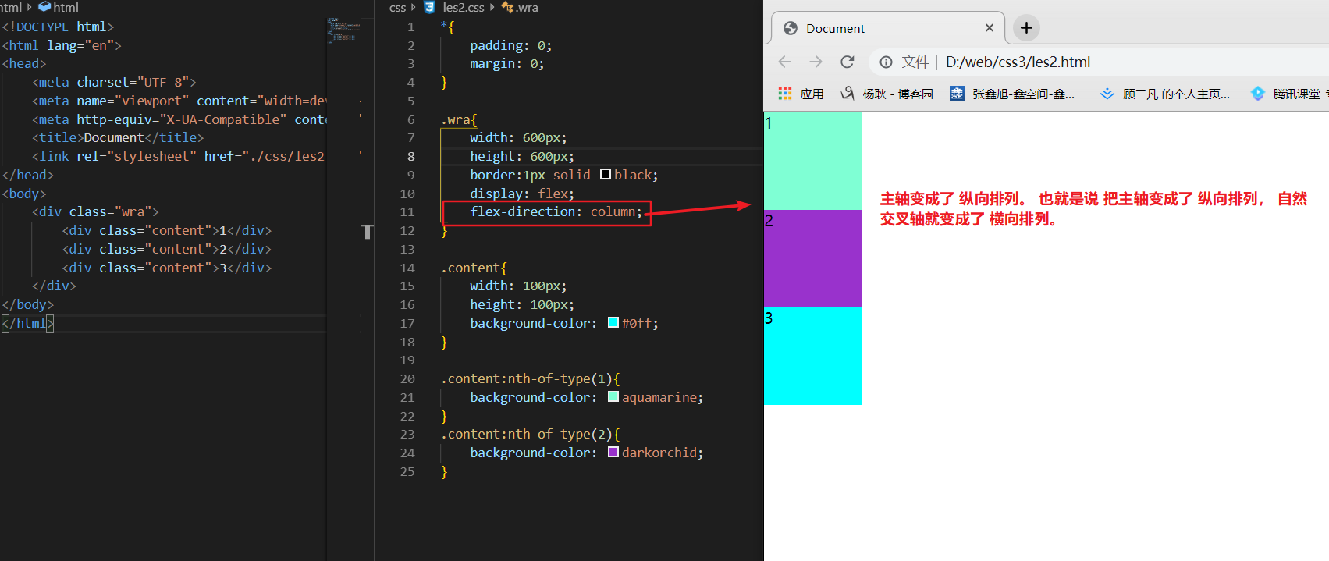Click the minimap in the HTML editor

342,30
